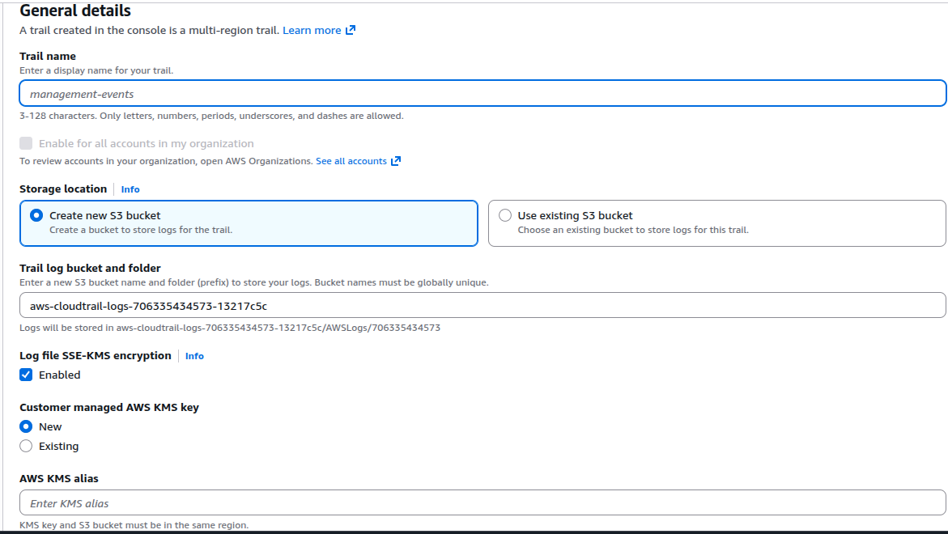Choose the New KMS key radio option

tap(26, 426)
